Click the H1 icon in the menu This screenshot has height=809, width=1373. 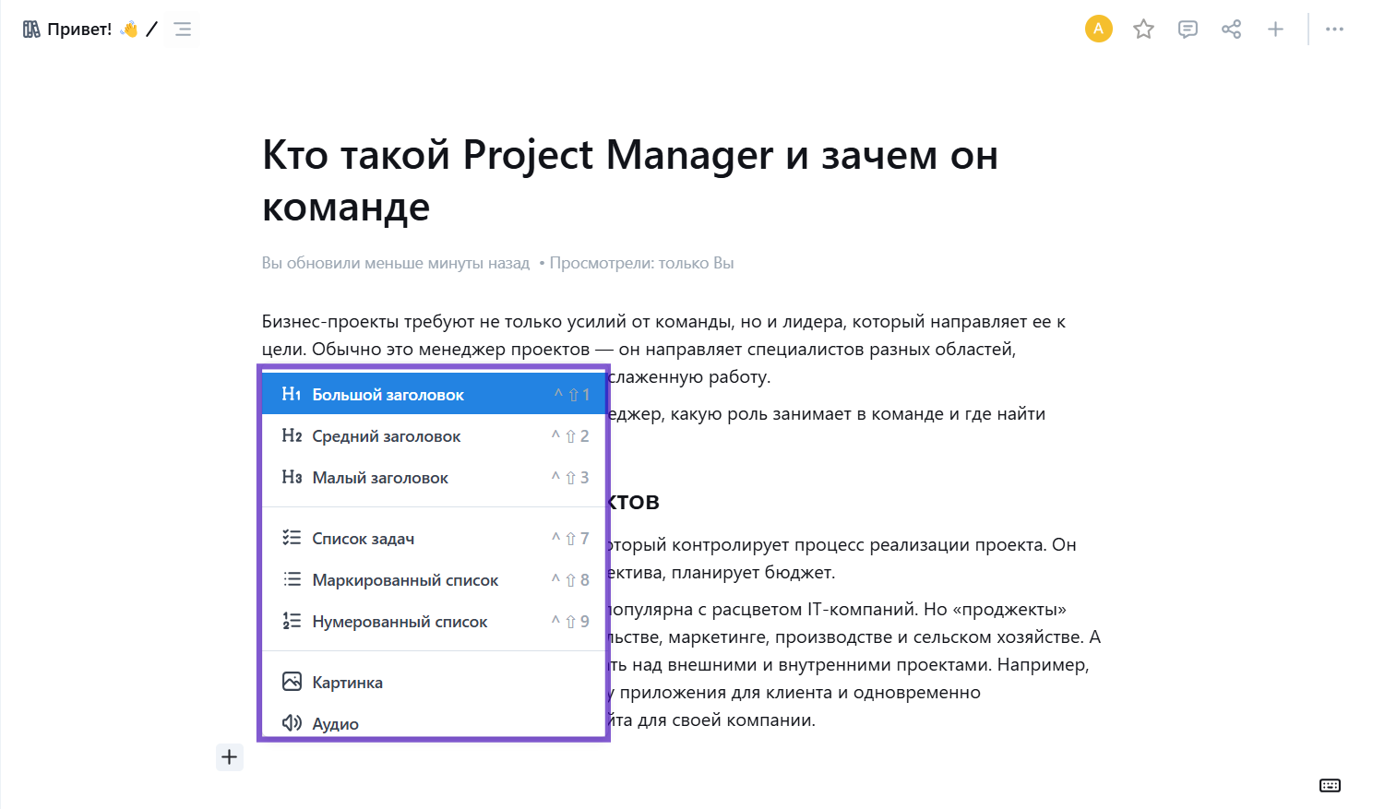[292, 394]
